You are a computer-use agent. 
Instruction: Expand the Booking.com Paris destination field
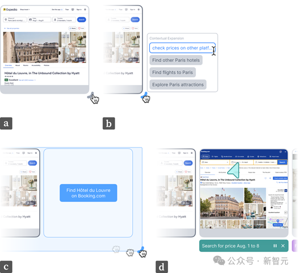tap(215, 162)
